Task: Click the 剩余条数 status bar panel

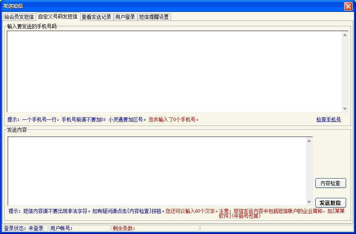Action: (155, 229)
